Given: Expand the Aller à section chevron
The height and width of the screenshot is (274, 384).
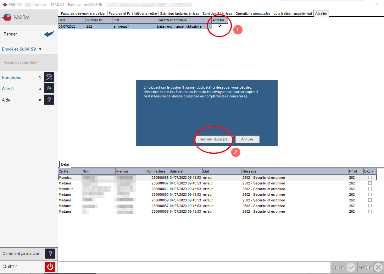Looking at the screenshot, I should pyautogui.click(x=40, y=89).
